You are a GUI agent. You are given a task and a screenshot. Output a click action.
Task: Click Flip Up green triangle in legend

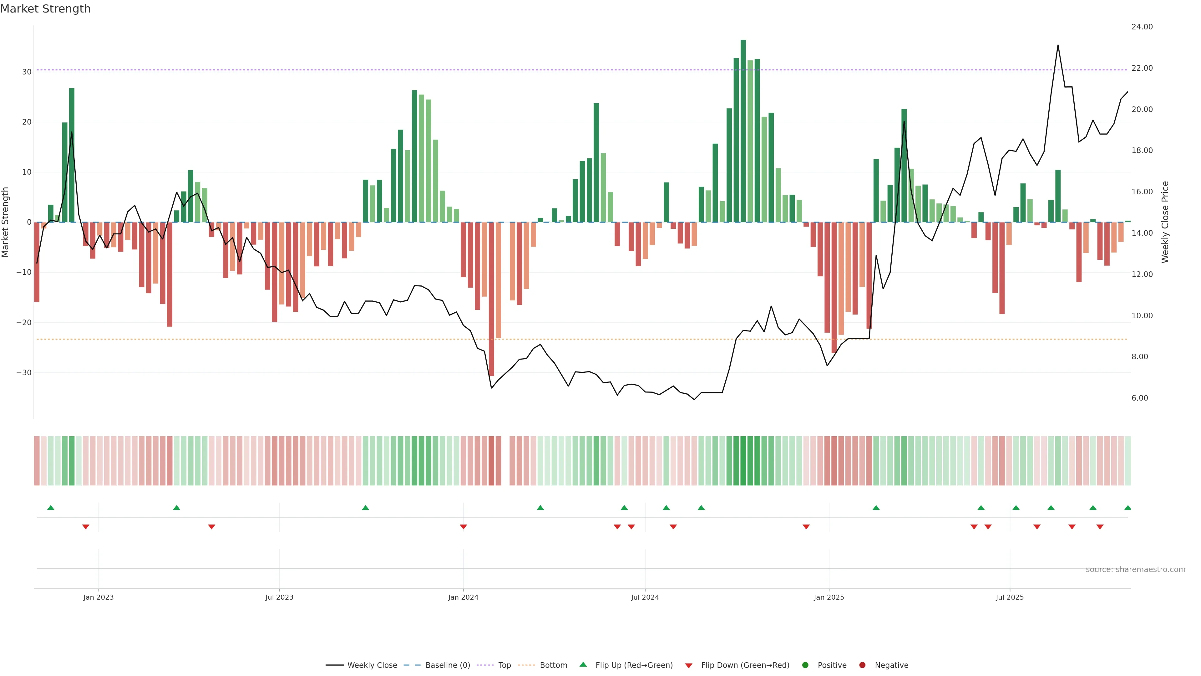tap(583, 664)
